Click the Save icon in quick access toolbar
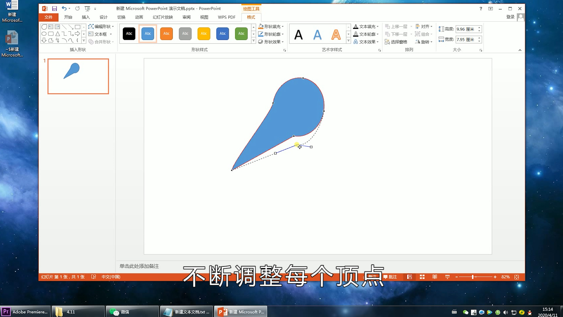The height and width of the screenshot is (317, 563). [x=55, y=9]
